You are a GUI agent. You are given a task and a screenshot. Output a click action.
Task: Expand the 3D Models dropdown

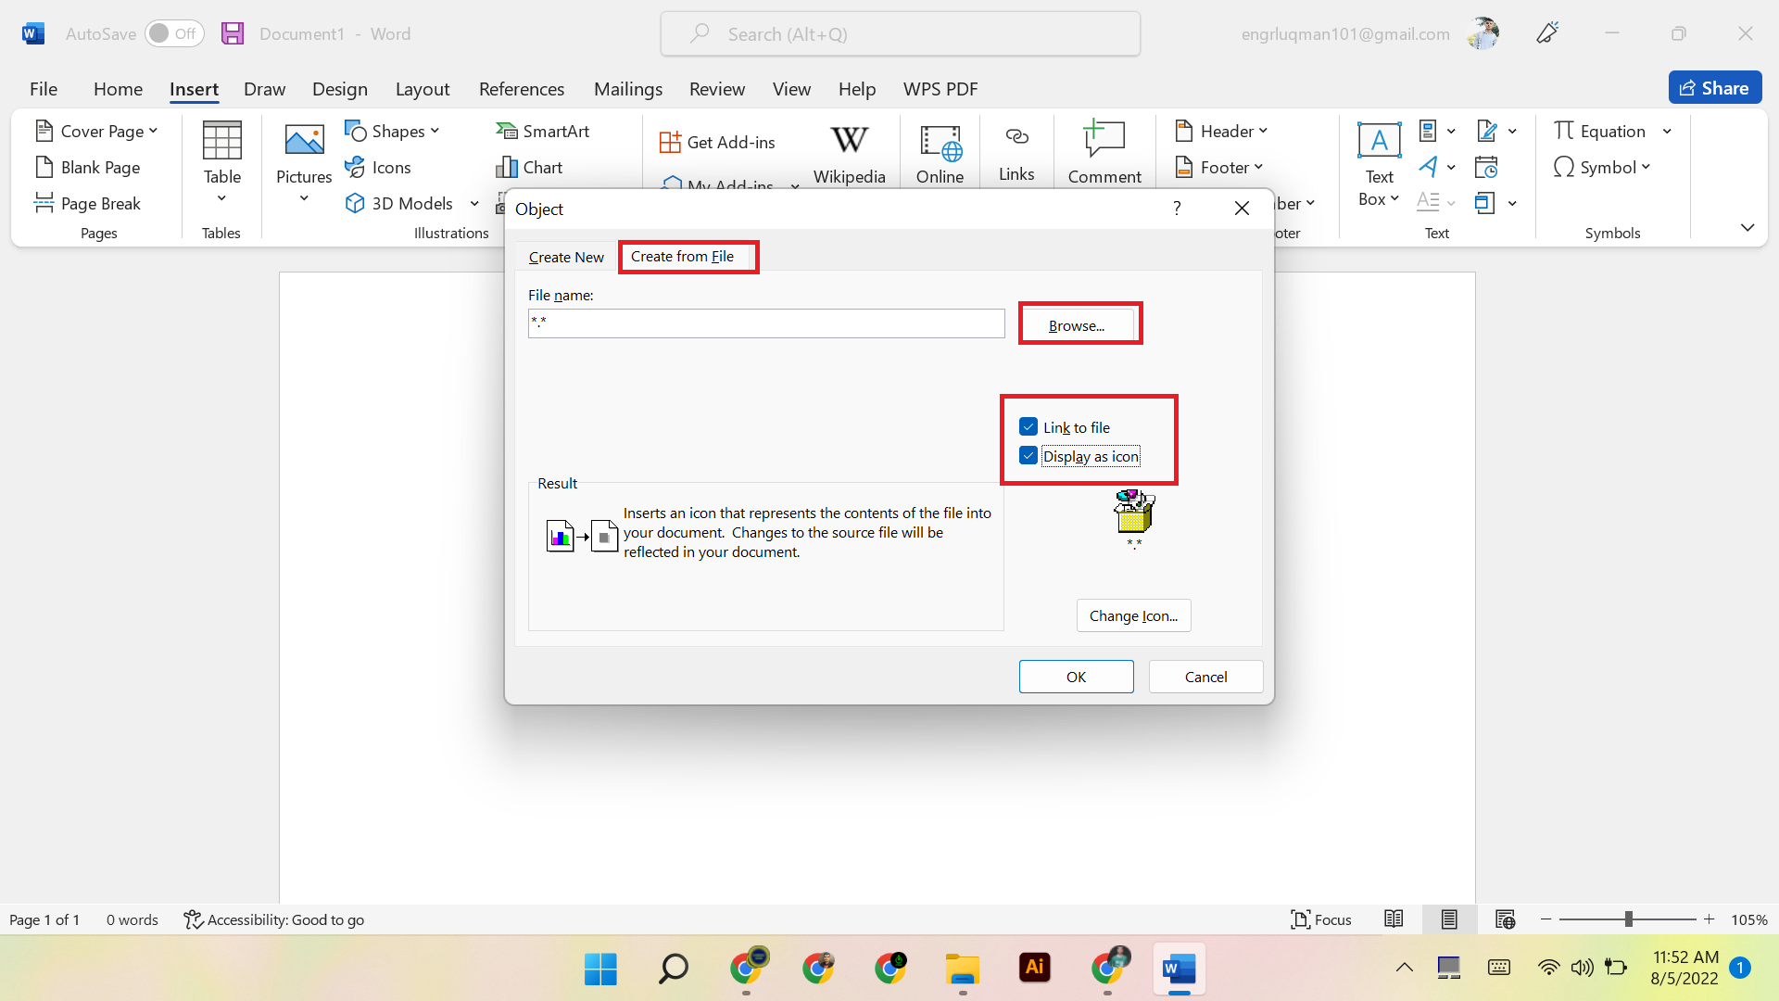475,203
